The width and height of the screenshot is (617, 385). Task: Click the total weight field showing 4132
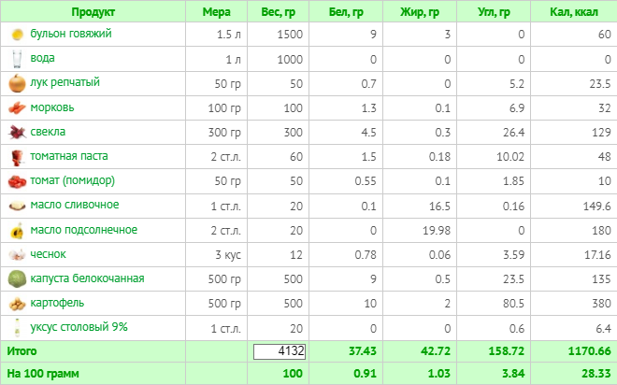tap(280, 351)
